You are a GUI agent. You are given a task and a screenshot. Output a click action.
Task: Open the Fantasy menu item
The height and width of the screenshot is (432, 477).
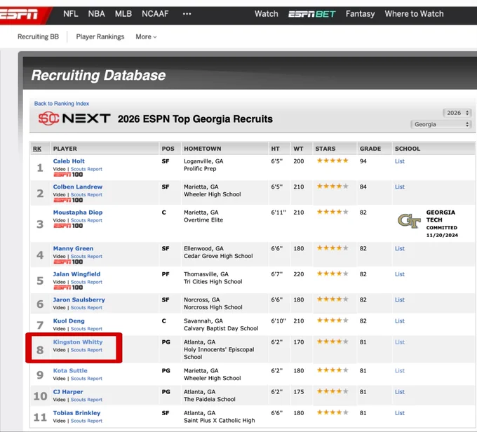click(x=360, y=14)
